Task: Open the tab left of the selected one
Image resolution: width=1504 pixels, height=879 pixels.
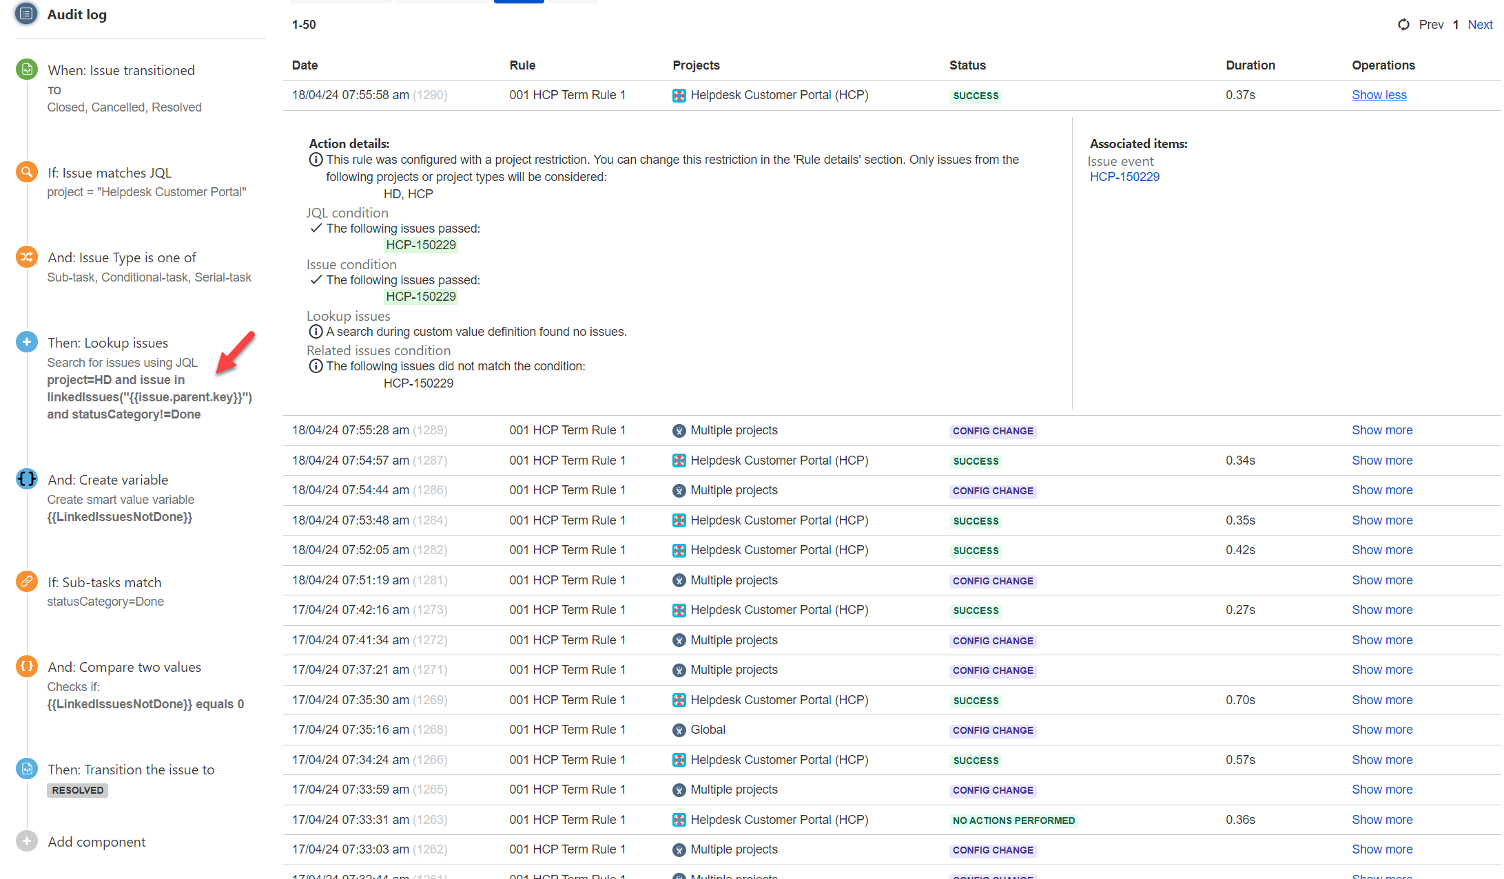Action: click(442, 1)
